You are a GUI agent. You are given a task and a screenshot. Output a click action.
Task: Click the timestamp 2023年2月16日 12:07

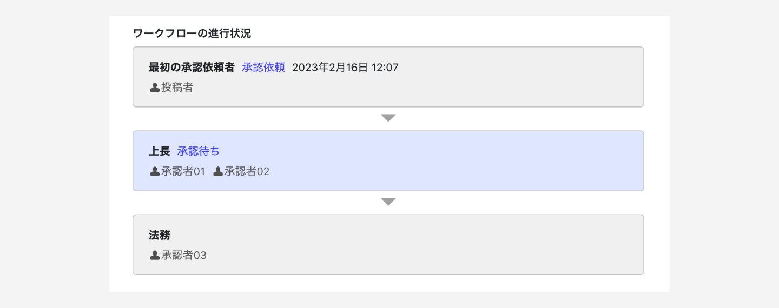point(345,68)
